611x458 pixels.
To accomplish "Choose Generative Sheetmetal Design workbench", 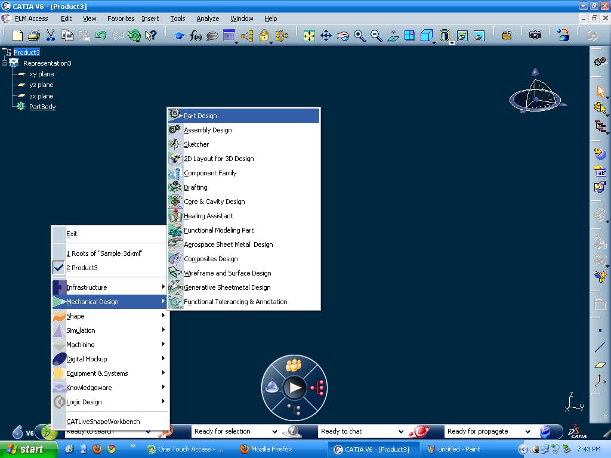I will point(244,287).
